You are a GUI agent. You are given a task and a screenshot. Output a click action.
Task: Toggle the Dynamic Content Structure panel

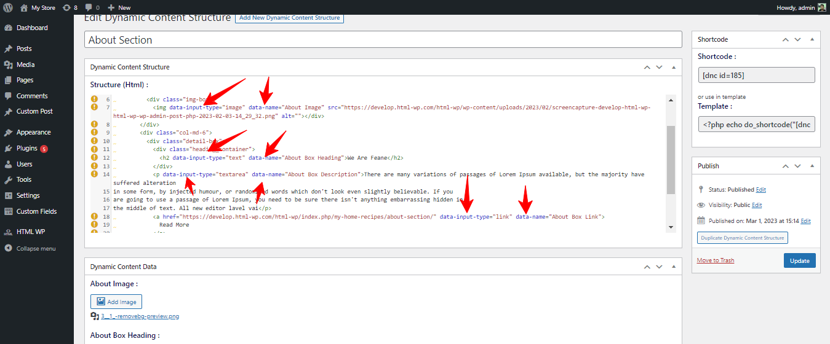(x=674, y=67)
